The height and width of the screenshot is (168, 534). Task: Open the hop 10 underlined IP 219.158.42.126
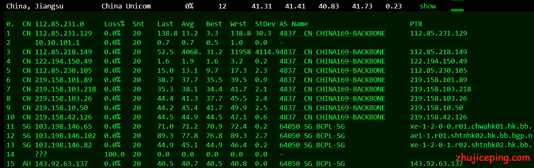pos(64,117)
